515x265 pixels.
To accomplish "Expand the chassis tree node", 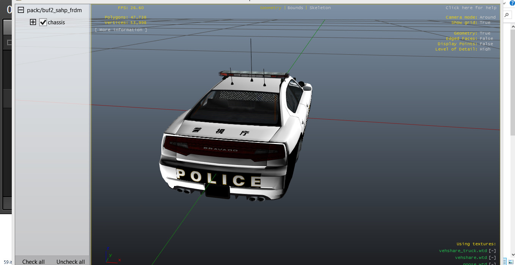I will [x=33, y=22].
